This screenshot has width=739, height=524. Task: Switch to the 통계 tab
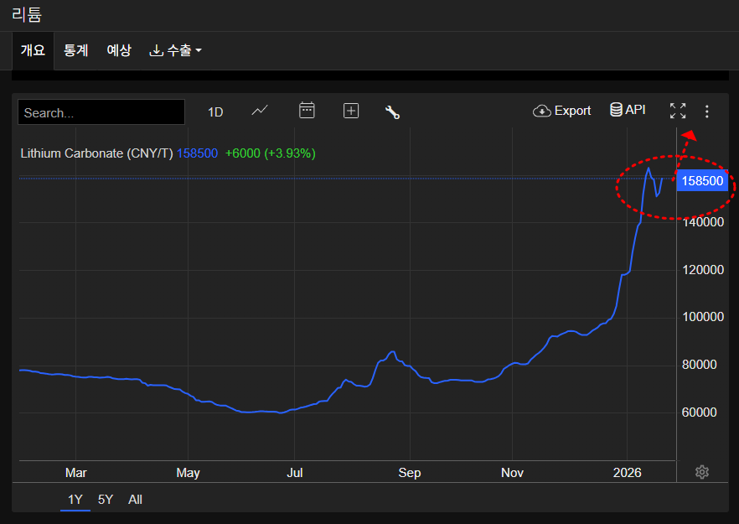[x=75, y=50]
